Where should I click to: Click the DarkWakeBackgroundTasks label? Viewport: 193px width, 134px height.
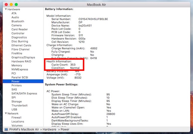click(x=69, y=121)
